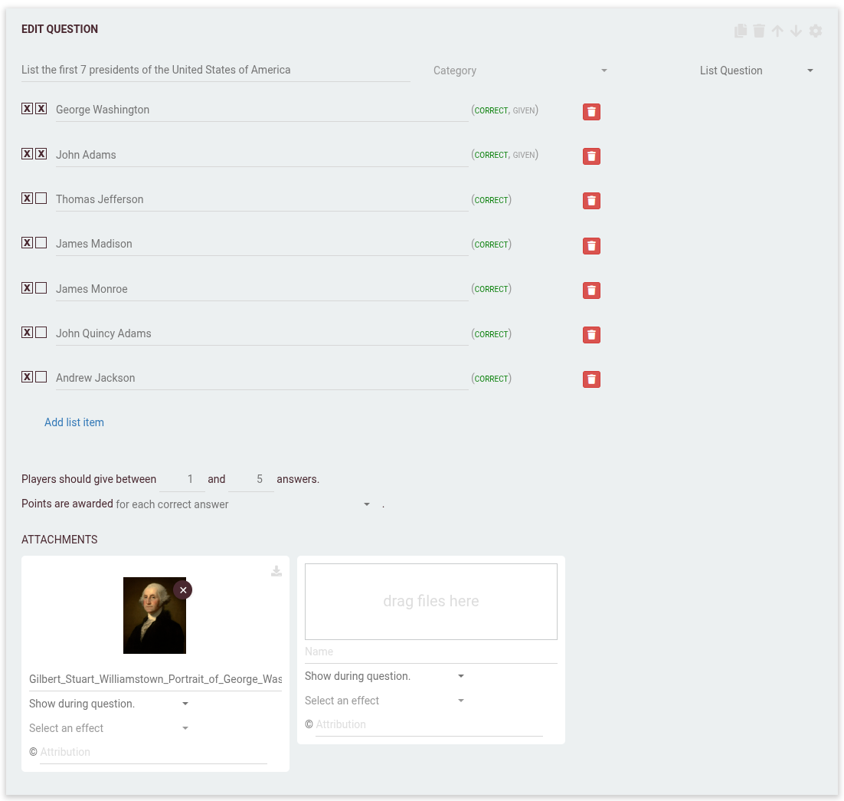Image resolution: width=844 pixels, height=801 pixels.
Task: Open the Category dropdown
Action: tap(520, 71)
